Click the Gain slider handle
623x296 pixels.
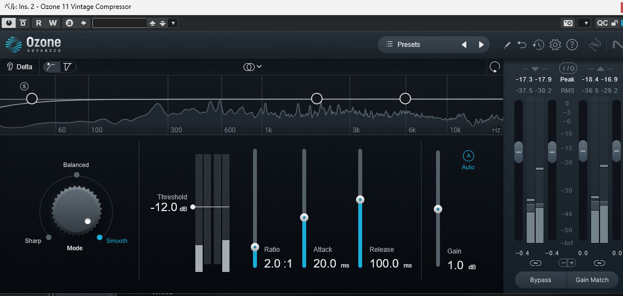point(438,209)
